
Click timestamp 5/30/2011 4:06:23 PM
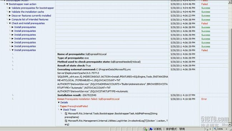183,16
